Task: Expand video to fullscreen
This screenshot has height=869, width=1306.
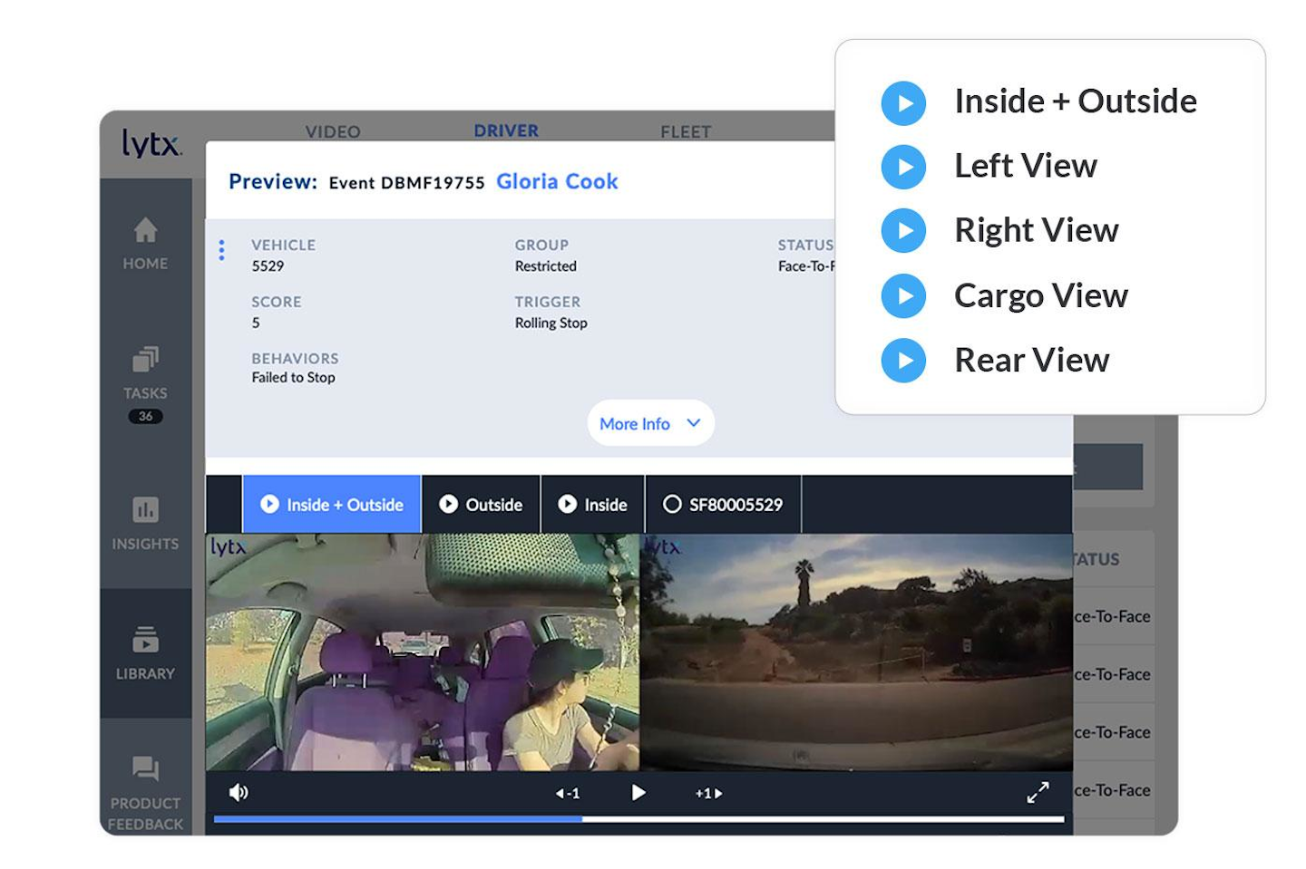Action: (1038, 793)
